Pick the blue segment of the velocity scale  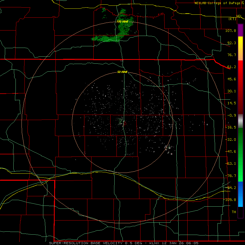pyautogui.click(x=240, y=194)
